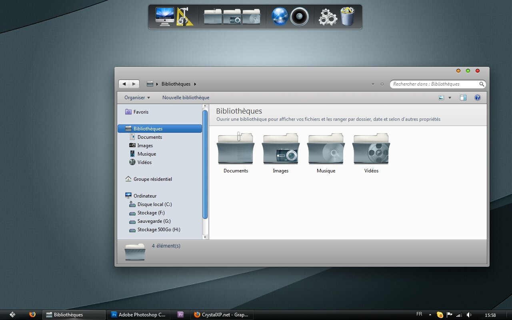
Task: Open the Documents library folder icon
Action: (235, 149)
